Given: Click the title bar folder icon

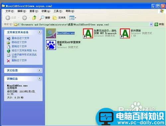Looking at the screenshot, I should point(4,6).
